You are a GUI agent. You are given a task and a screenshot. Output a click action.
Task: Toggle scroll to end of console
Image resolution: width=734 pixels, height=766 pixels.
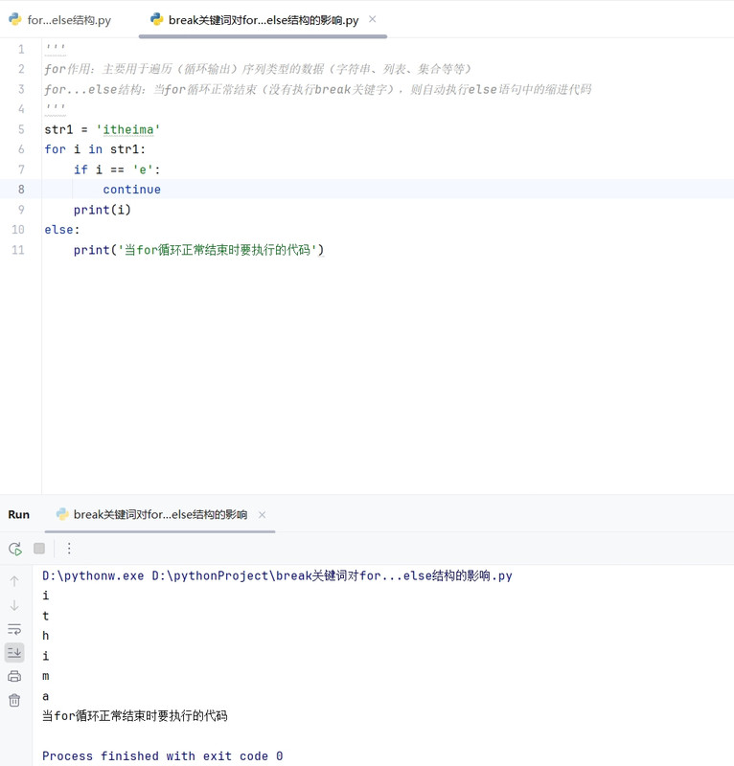coord(14,653)
